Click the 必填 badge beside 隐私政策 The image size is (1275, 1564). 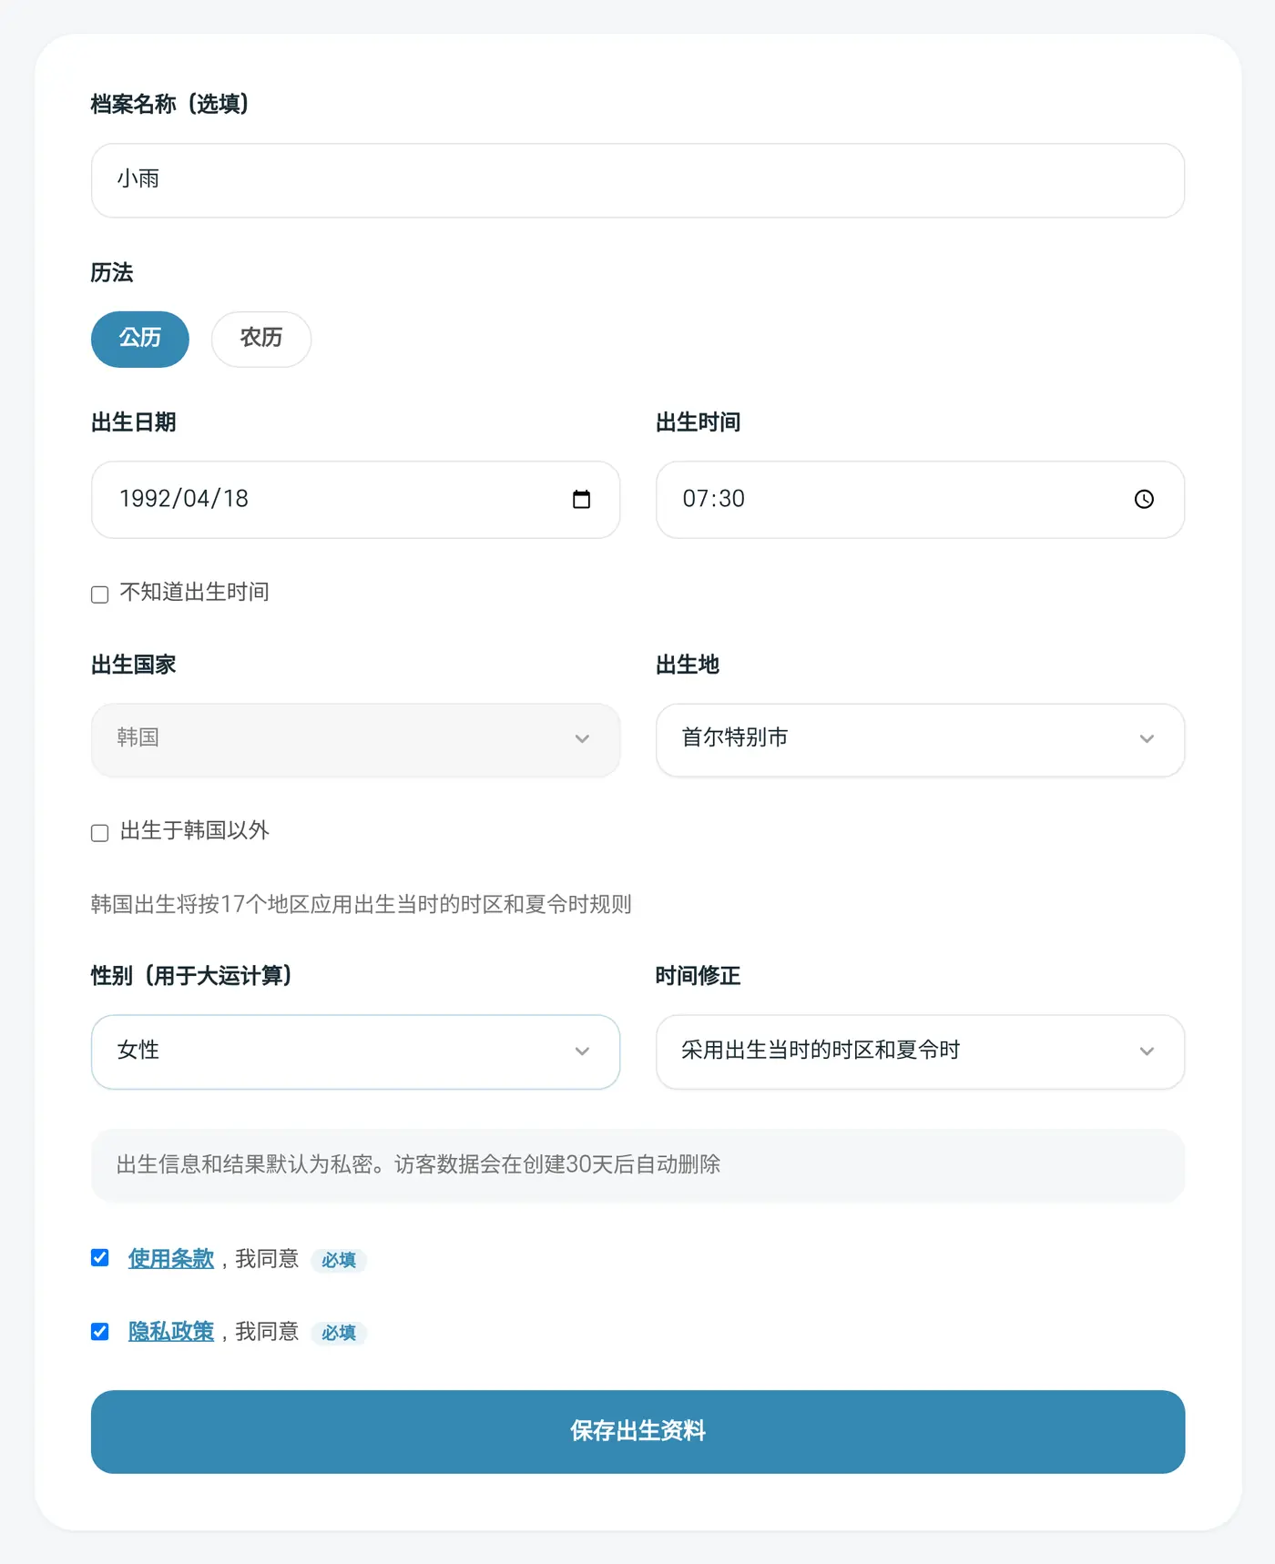339,1333
